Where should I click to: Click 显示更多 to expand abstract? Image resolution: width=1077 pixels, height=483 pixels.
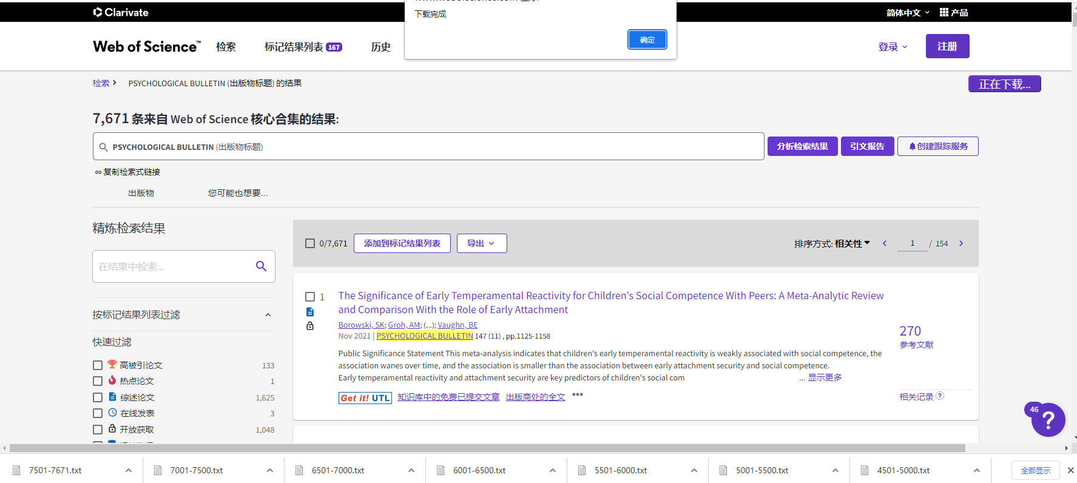(x=825, y=377)
